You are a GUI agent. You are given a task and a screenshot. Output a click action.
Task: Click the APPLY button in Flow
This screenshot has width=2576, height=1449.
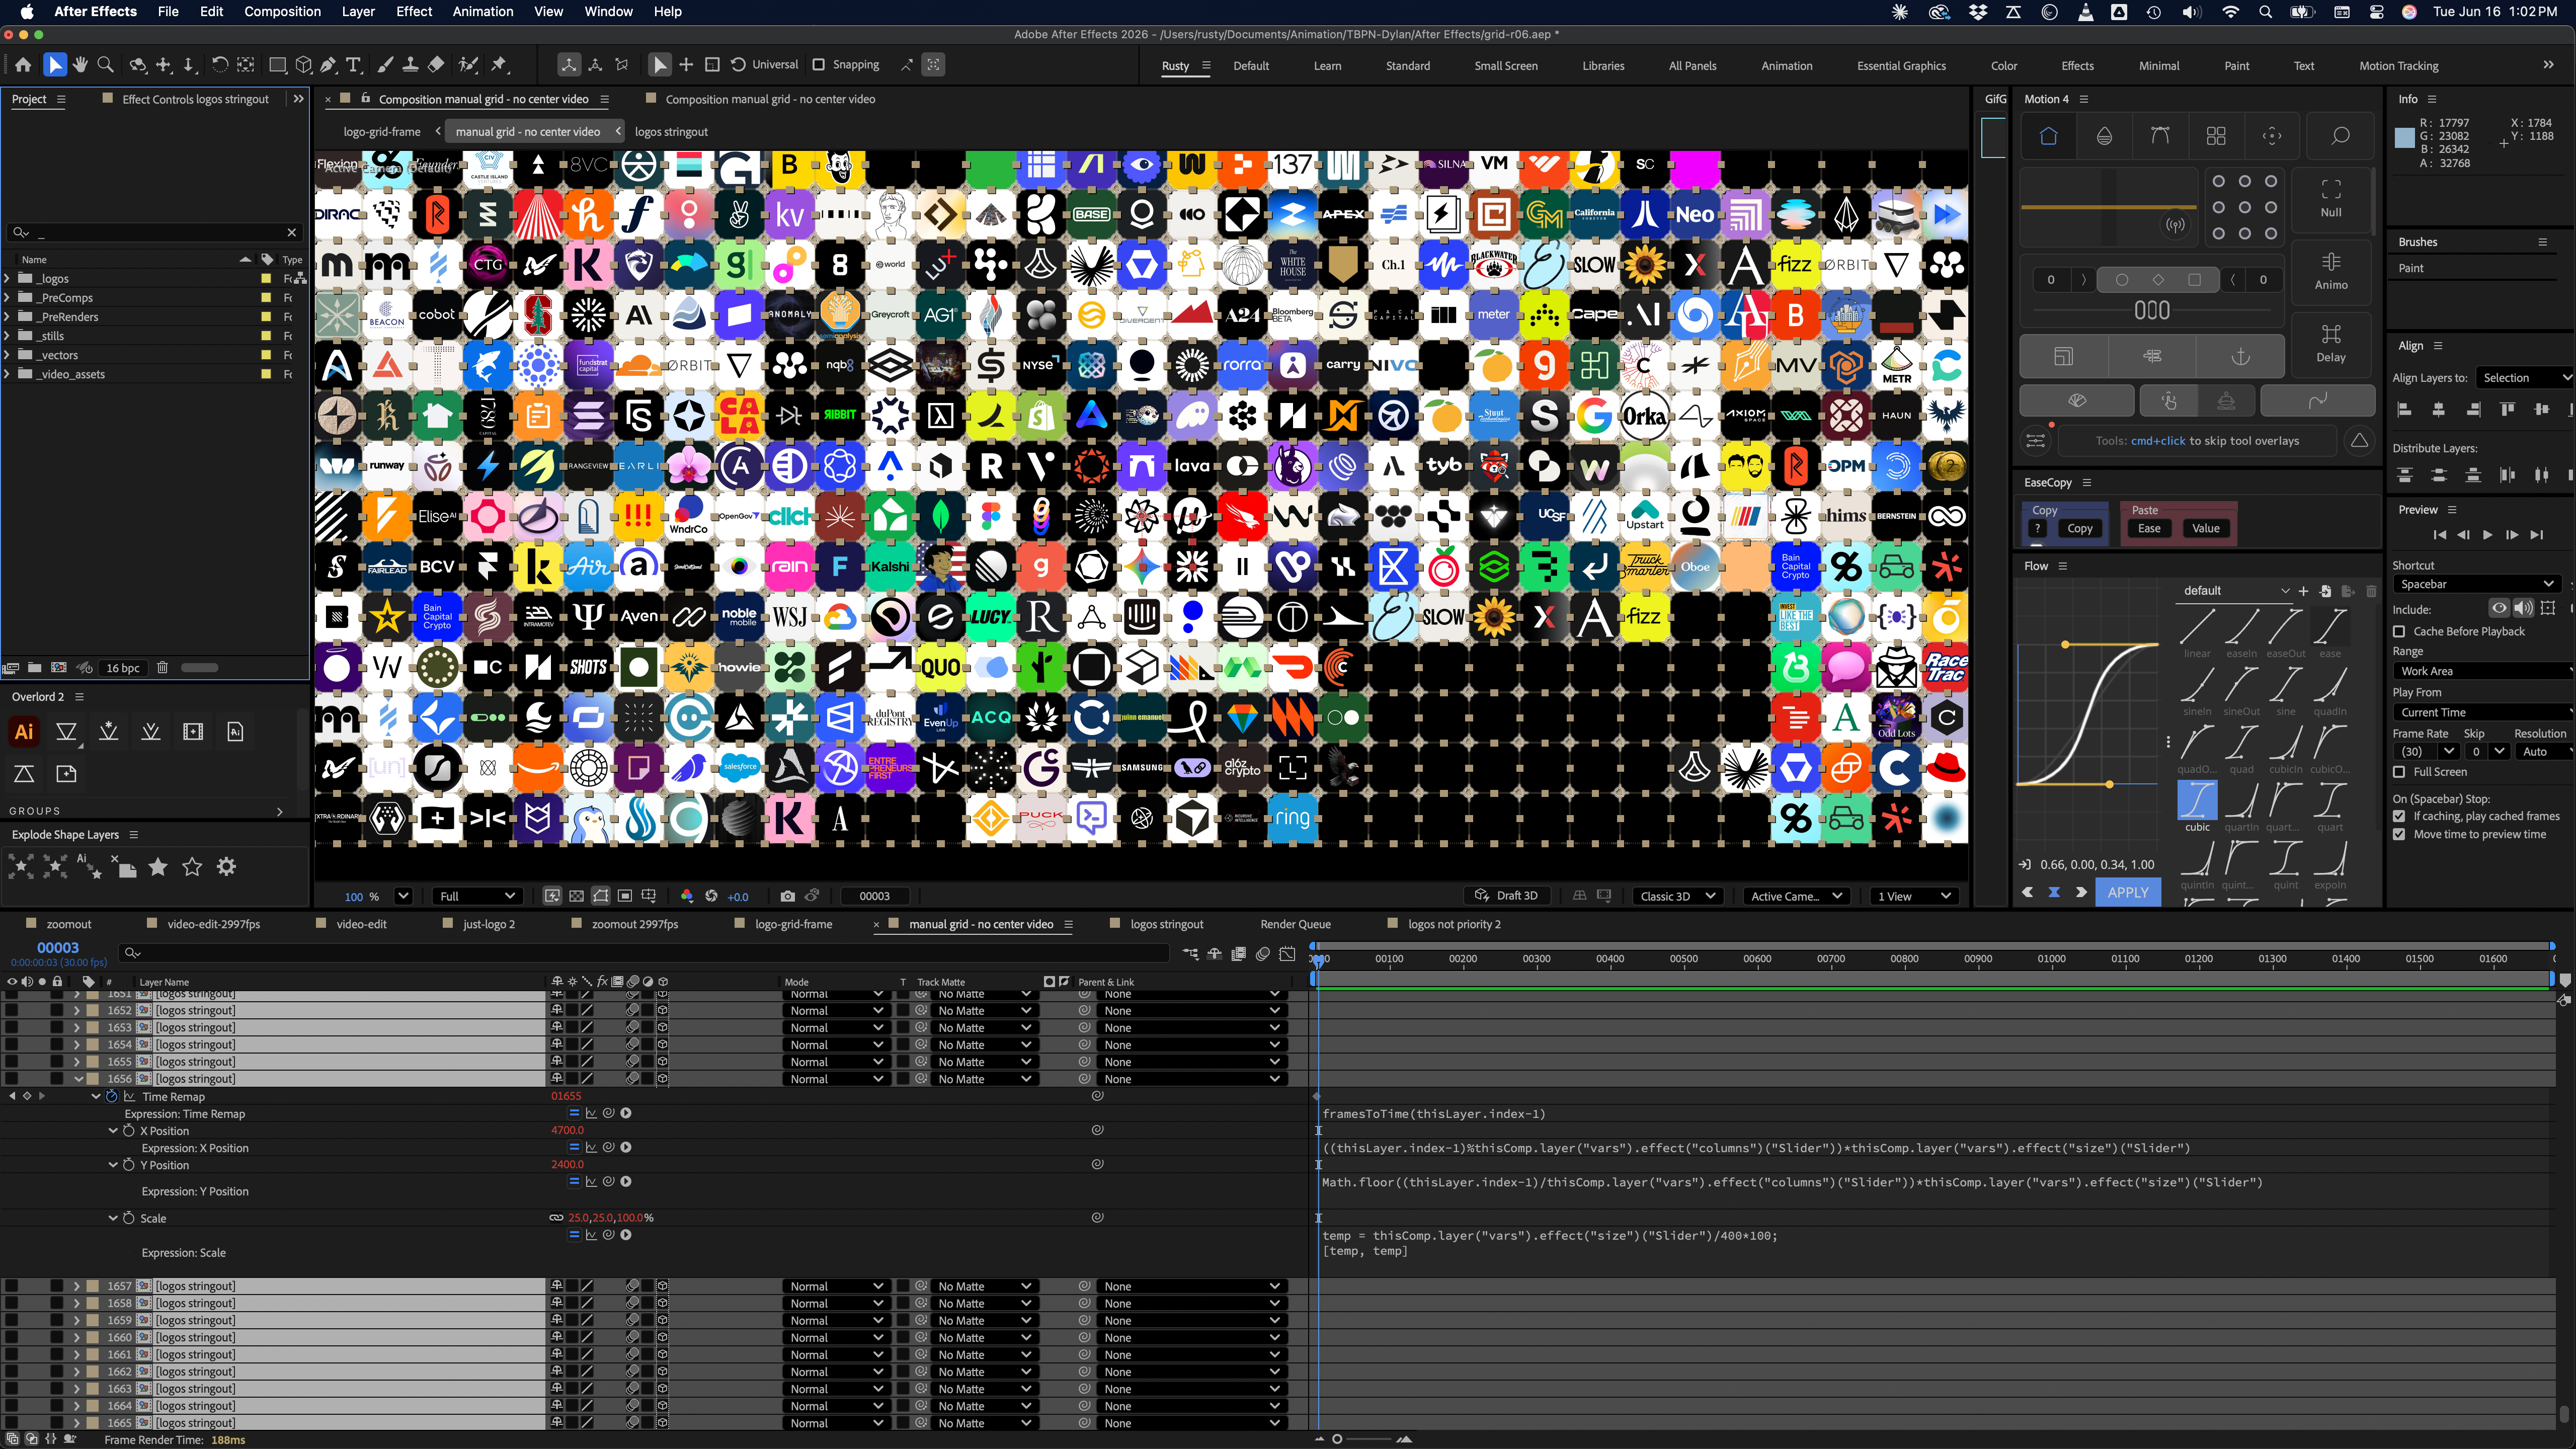(2127, 892)
